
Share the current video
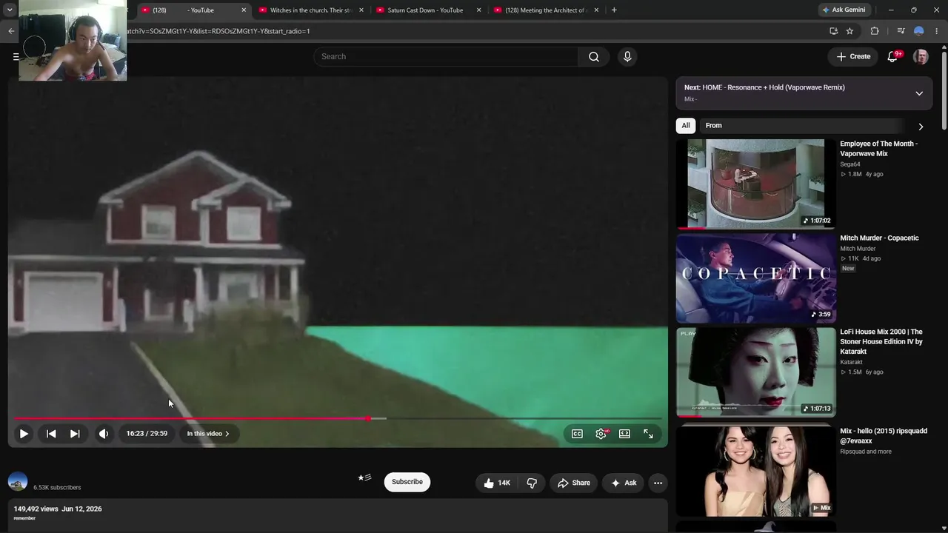pyautogui.click(x=574, y=483)
